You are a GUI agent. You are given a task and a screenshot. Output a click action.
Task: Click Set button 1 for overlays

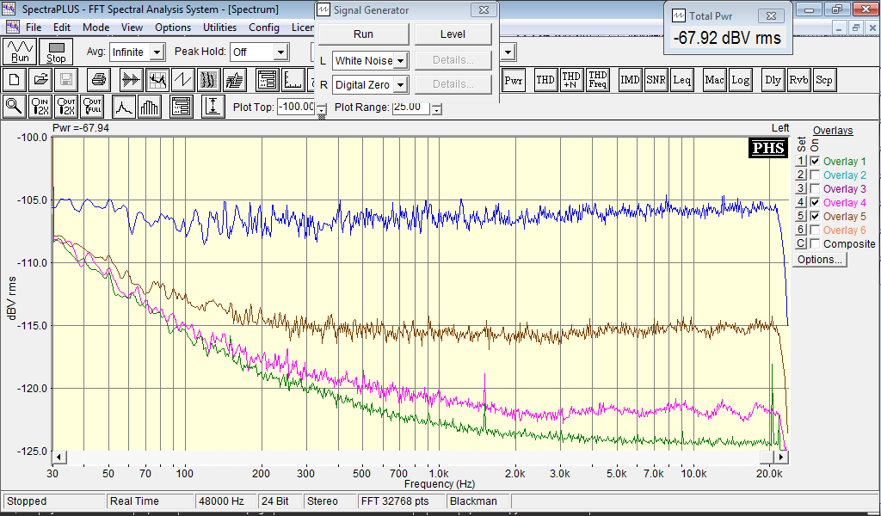pyautogui.click(x=801, y=161)
